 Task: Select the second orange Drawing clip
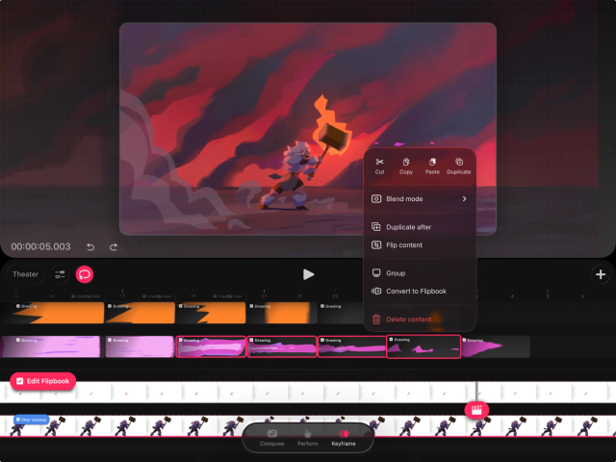(141, 313)
